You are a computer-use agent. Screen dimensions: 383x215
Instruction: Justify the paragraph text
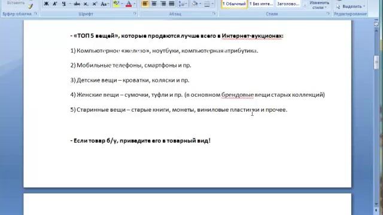tap(172, 4)
